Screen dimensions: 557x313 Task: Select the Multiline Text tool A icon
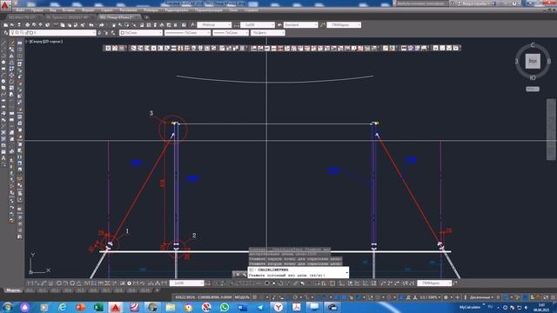(3, 158)
